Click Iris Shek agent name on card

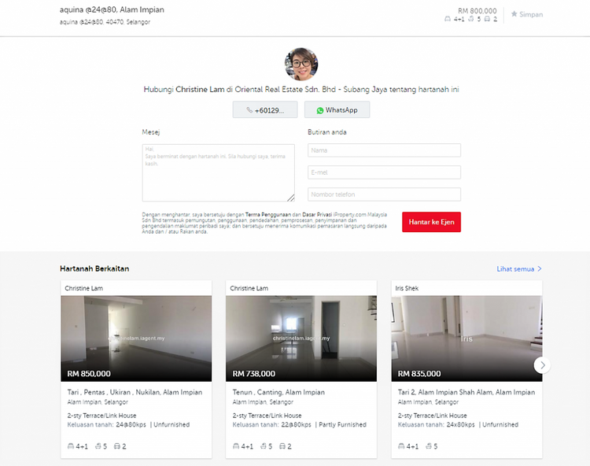[407, 288]
